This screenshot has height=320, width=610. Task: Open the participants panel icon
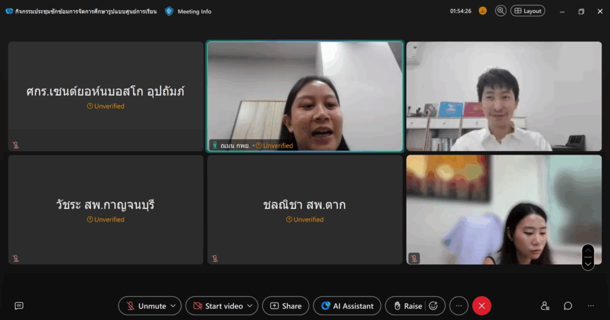(544, 306)
